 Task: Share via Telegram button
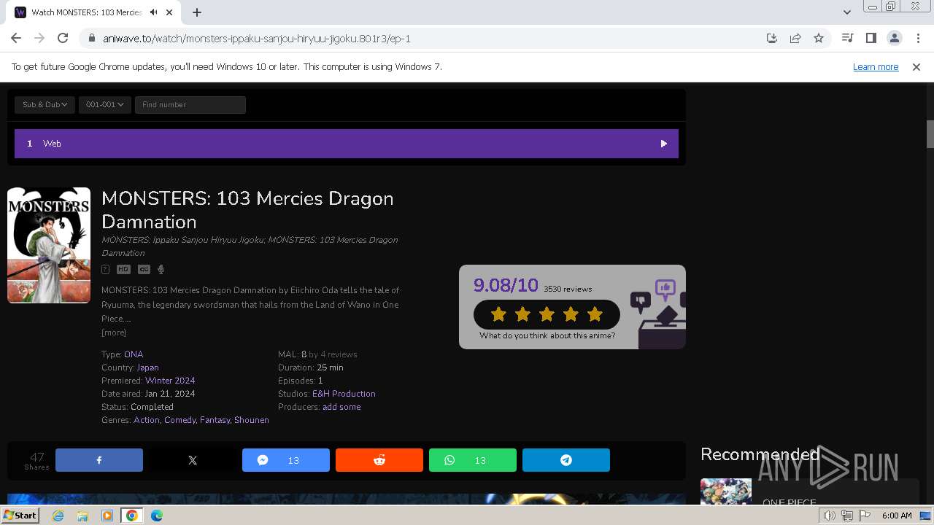pos(566,460)
